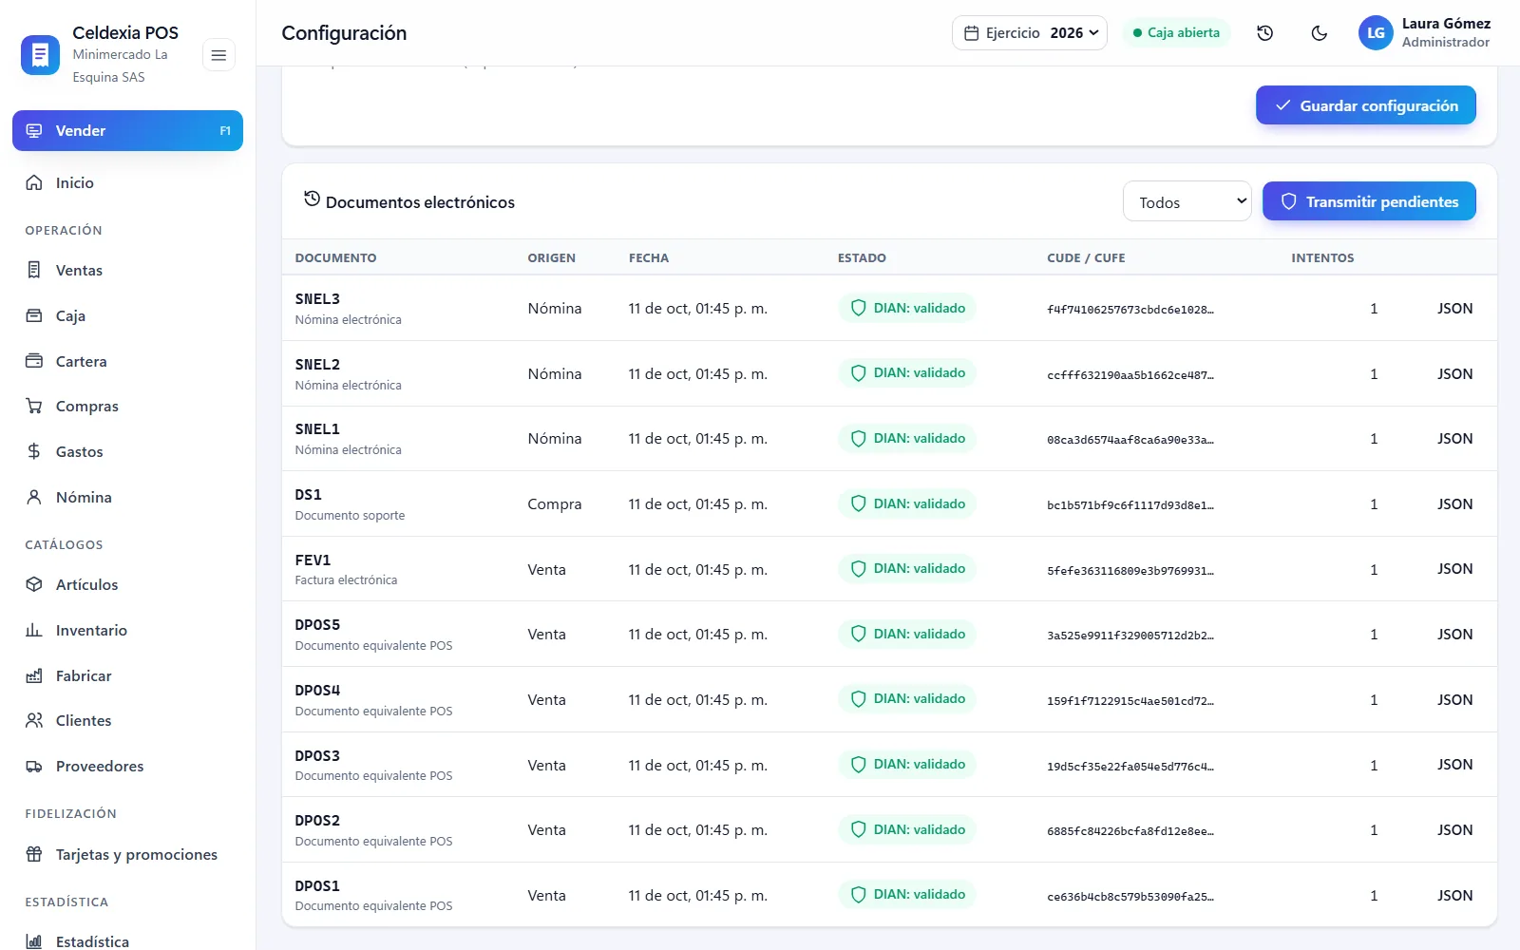The height and width of the screenshot is (950, 1520).
Task: Click the Estadística chart icon
Action: tap(34, 942)
